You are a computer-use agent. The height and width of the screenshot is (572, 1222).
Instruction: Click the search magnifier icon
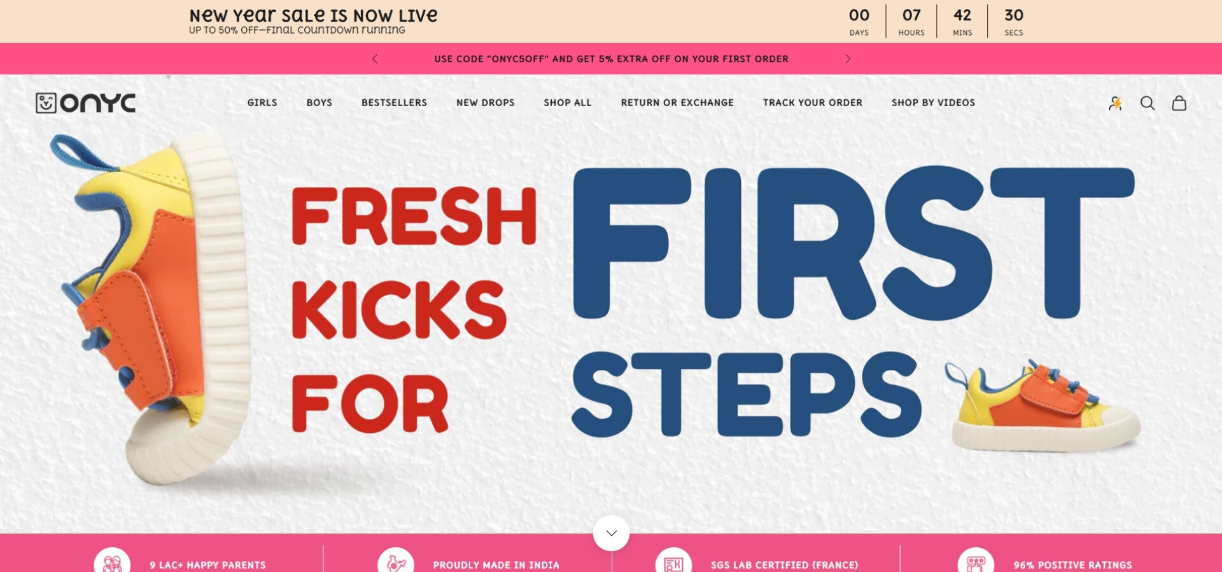1148,103
